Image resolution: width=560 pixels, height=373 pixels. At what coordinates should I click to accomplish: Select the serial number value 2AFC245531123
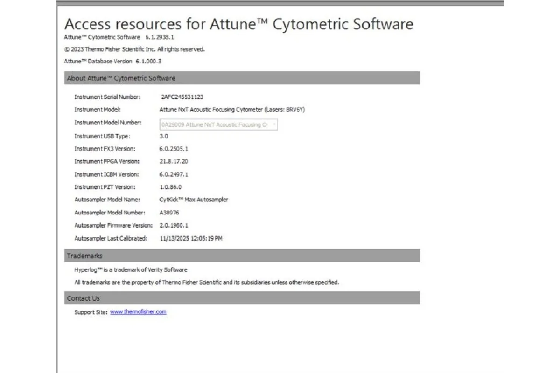tap(182, 97)
